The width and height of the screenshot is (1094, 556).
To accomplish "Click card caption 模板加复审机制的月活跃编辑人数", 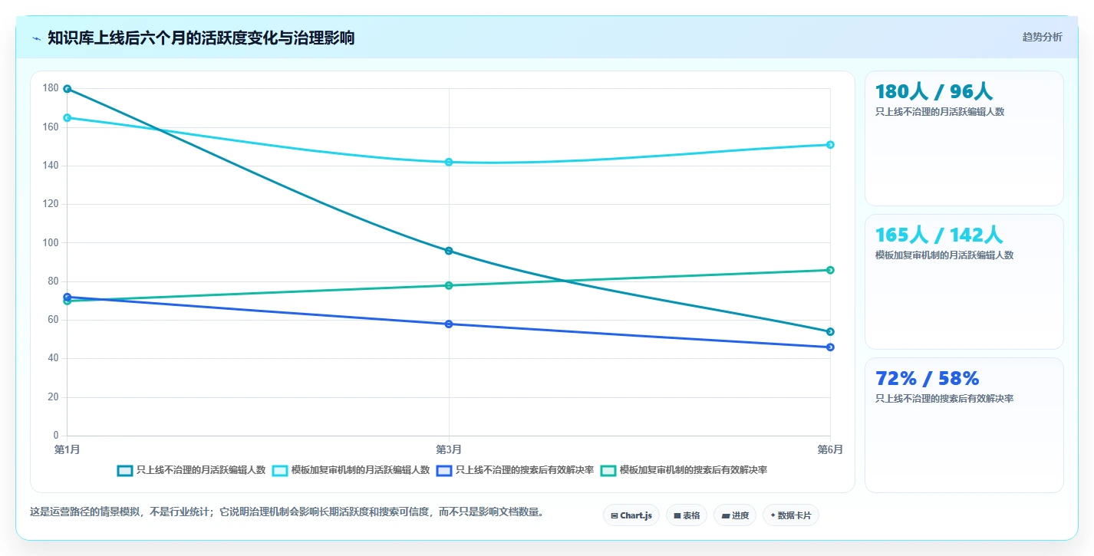I will pos(944,255).
